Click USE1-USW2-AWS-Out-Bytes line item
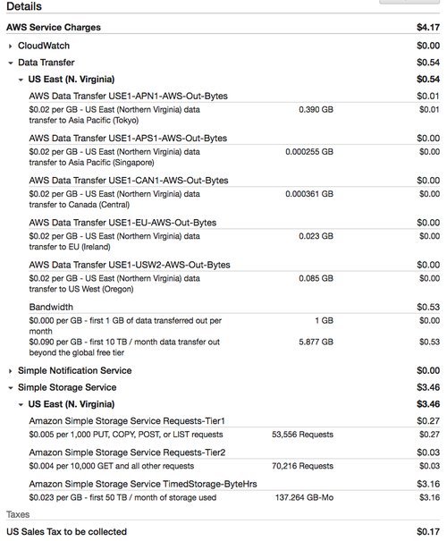Screen dimensions: 447x541 [130, 265]
